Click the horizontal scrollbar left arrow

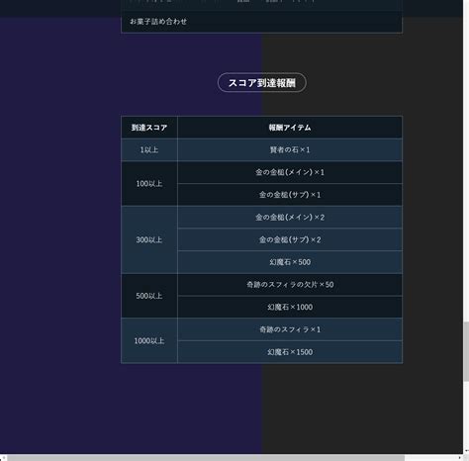tap(3, 458)
